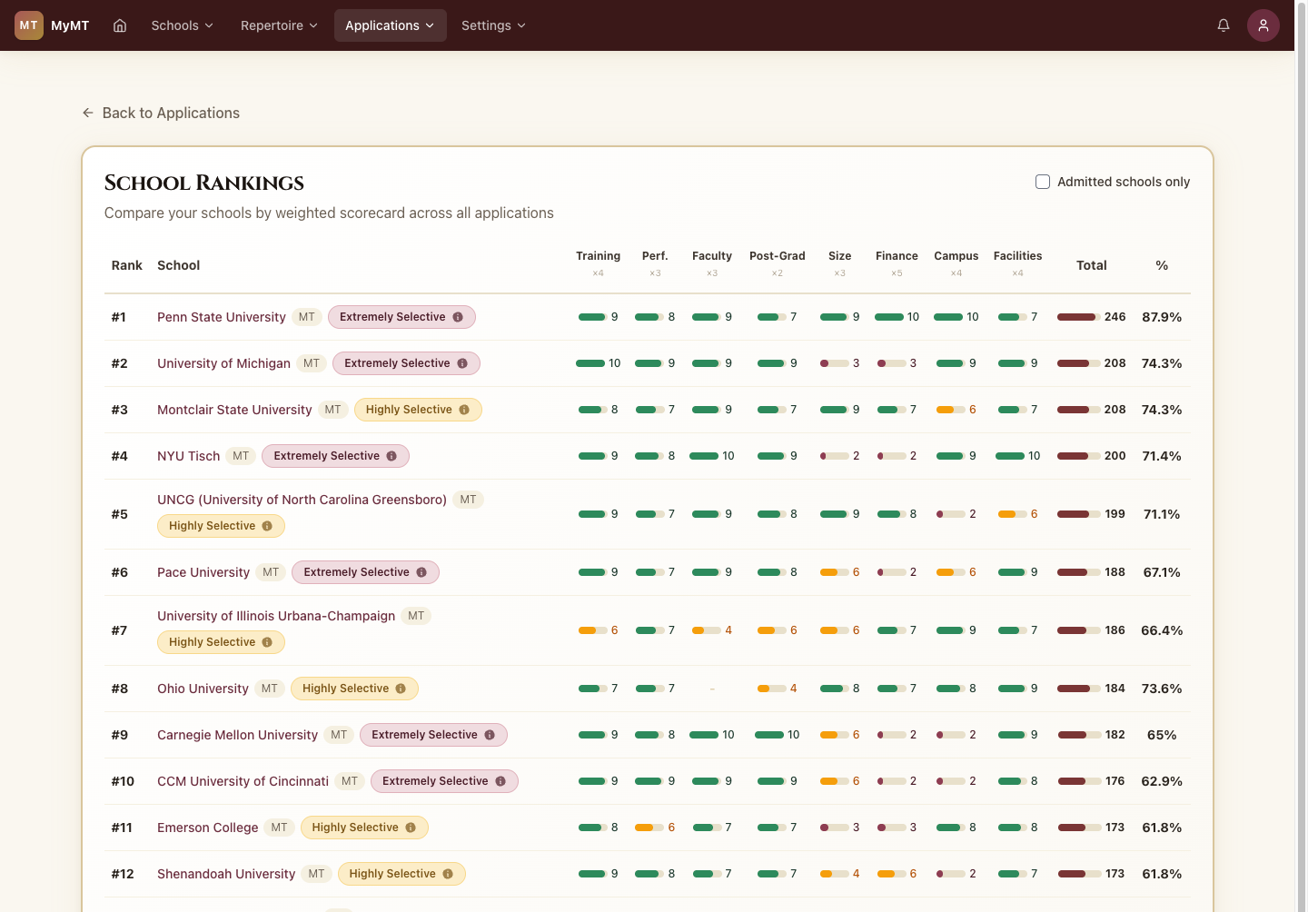Viewport: 1308px width, 912px height.
Task: Open Pace University link
Action: coord(203,572)
